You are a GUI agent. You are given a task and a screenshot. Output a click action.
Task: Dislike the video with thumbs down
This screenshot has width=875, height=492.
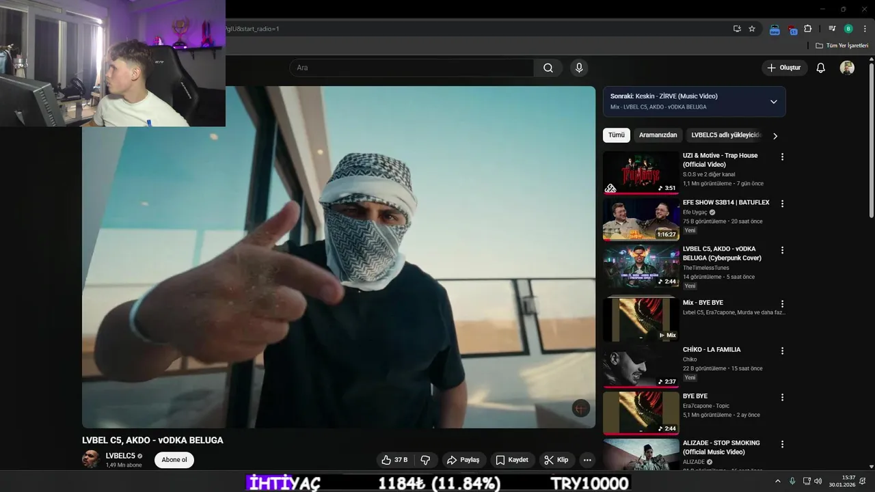425,460
